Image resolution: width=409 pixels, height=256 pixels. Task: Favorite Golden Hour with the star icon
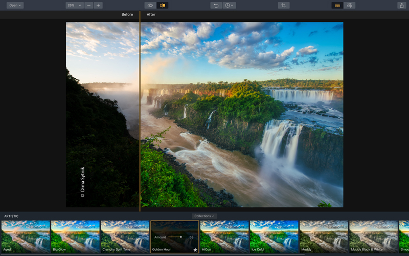[x=195, y=250]
